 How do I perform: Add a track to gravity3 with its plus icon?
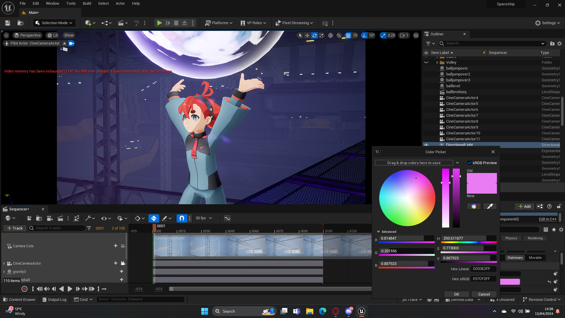(121, 271)
